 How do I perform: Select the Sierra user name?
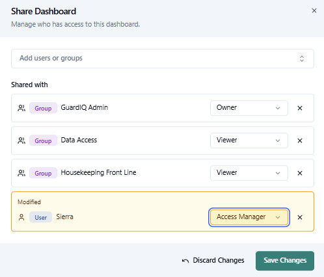click(64, 217)
